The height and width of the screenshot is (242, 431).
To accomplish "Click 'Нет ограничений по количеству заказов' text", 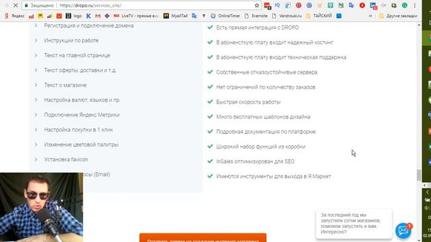I will (x=265, y=87).
